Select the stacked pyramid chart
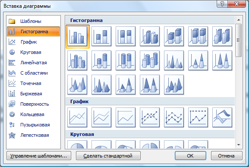This screenshot has width=249, height=167. click(x=126, y=85)
